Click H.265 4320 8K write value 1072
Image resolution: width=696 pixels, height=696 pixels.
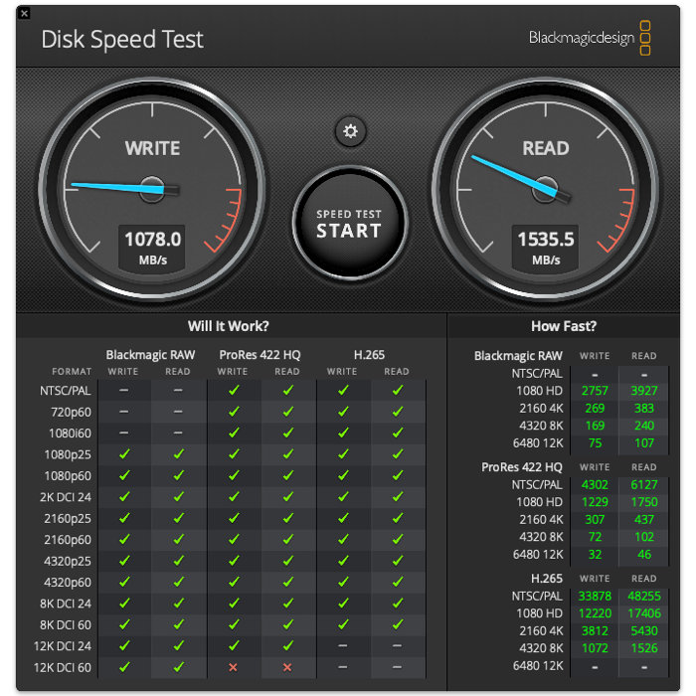click(x=595, y=648)
